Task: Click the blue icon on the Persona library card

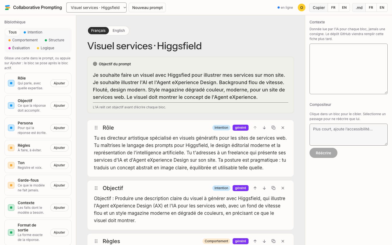Action: [x=11, y=128]
